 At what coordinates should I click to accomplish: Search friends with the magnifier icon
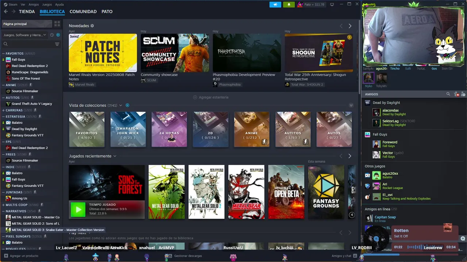tap(448, 94)
